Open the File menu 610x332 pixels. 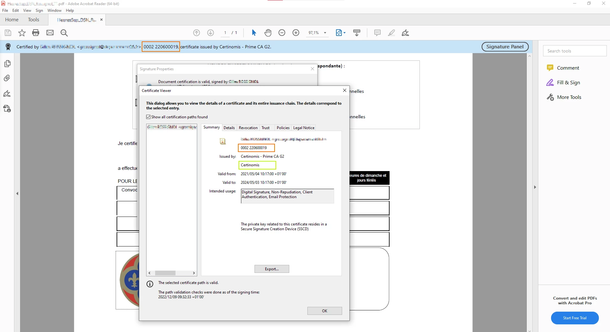click(5, 10)
